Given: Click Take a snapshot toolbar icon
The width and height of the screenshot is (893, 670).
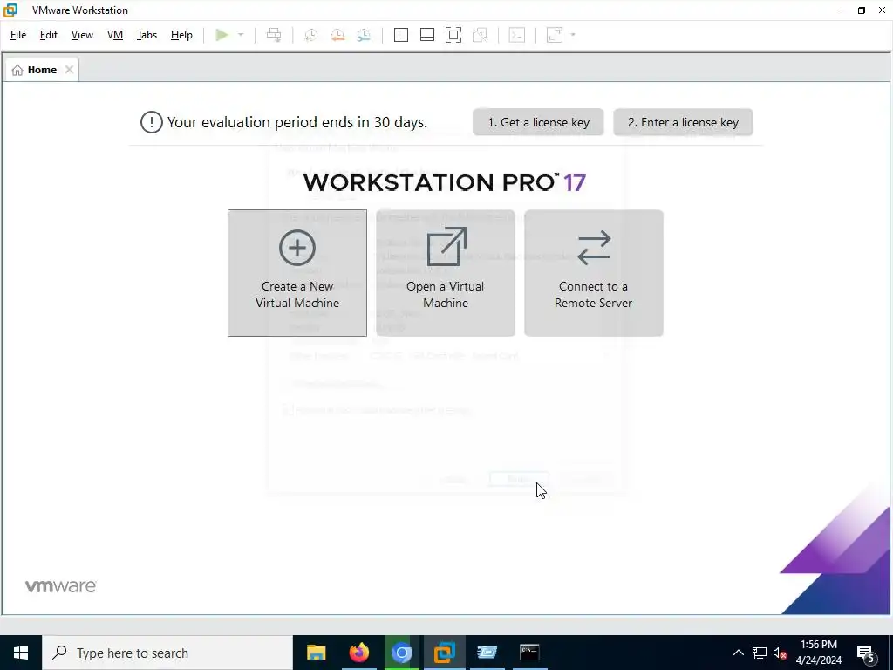Looking at the screenshot, I should (311, 35).
